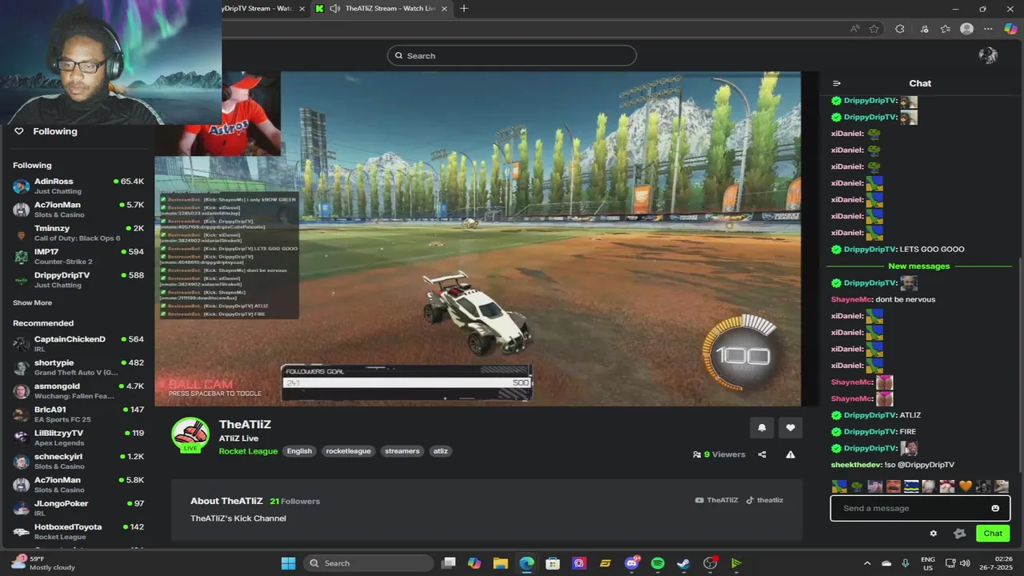The width and height of the screenshot is (1024, 576).
Task: Focus the Send a message input
Action: (x=920, y=508)
